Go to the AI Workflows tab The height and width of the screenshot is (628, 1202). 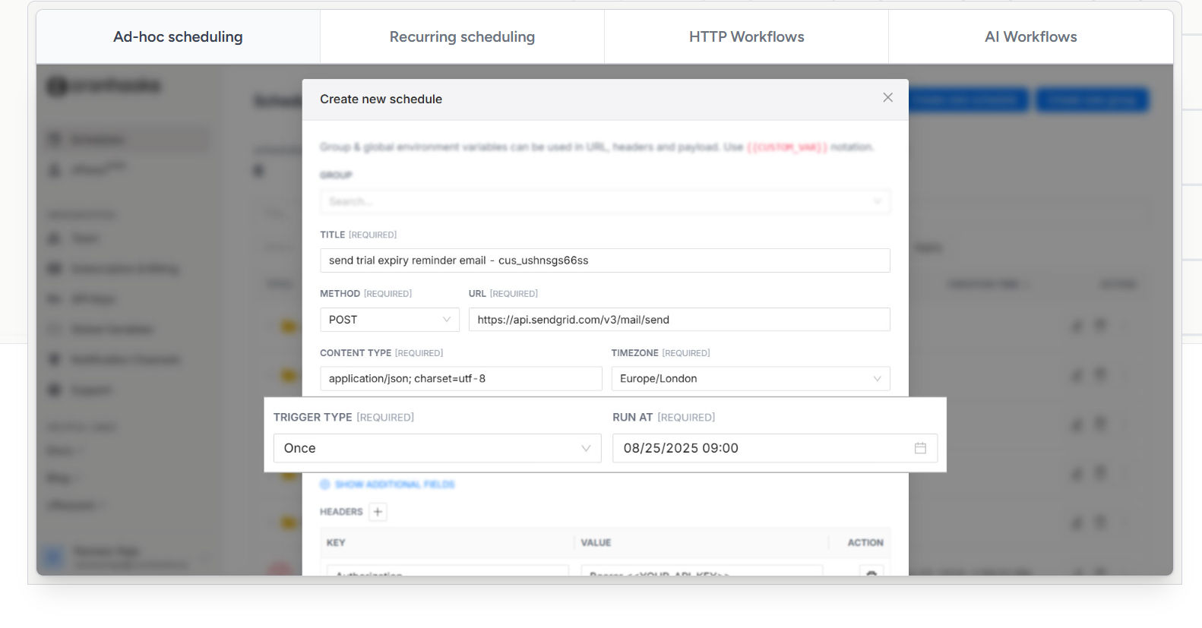tap(1030, 36)
